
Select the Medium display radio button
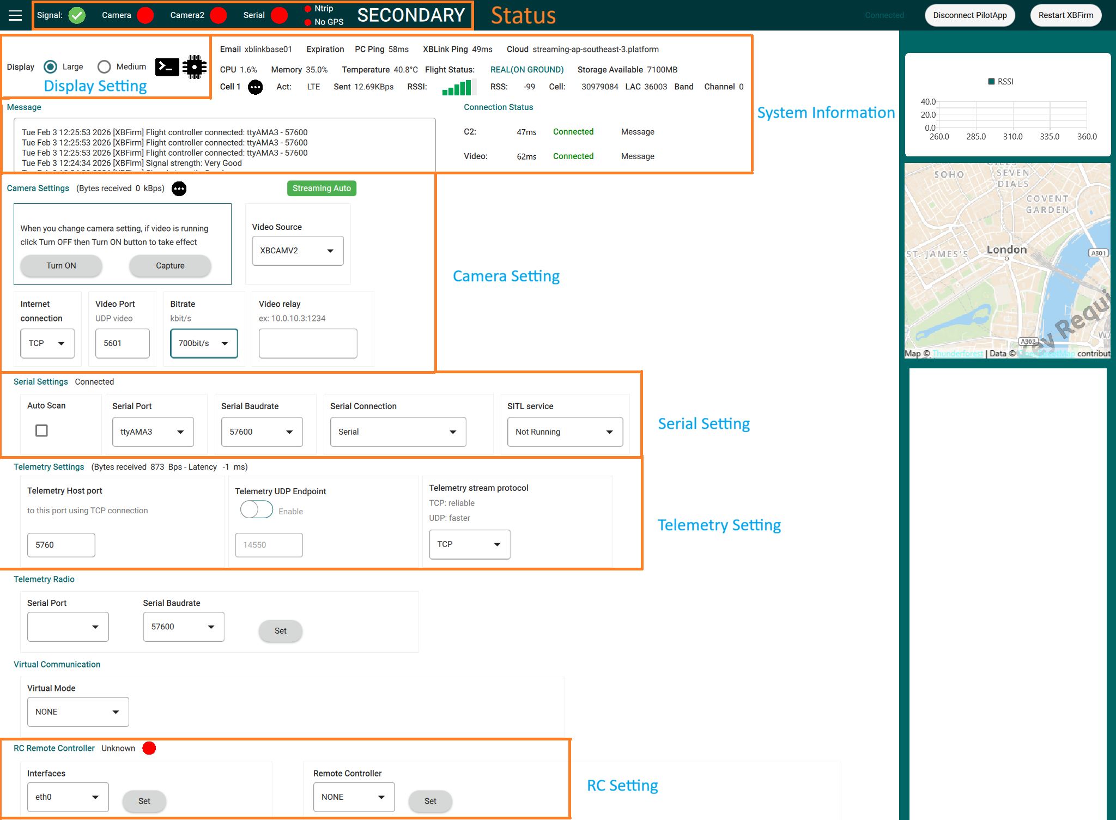104,66
